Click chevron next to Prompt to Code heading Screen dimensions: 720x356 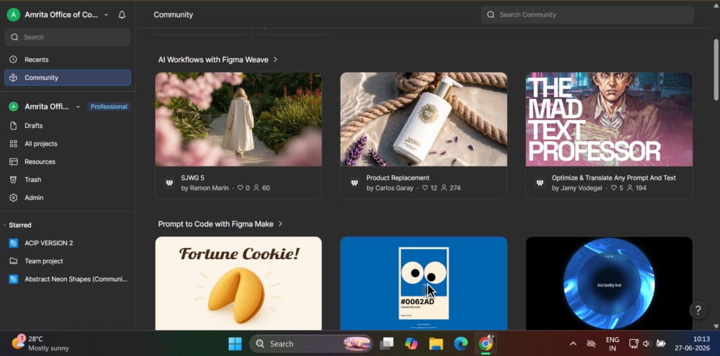point(280,224)
